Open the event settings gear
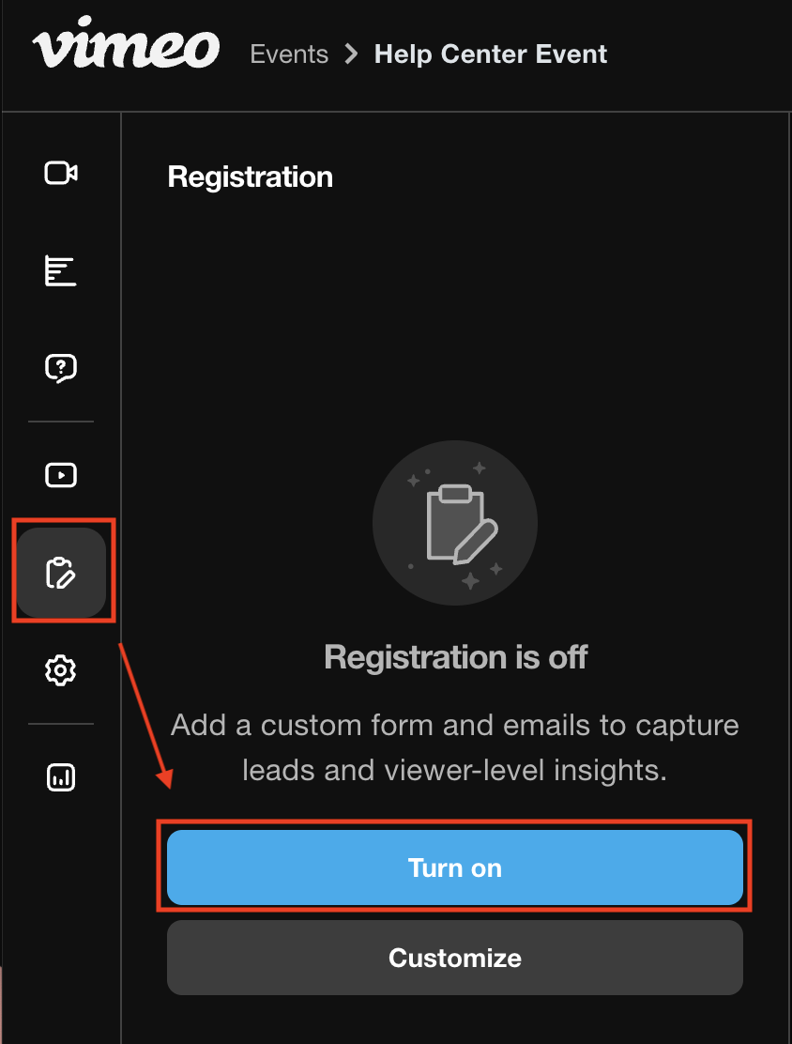This screenshot has height=1044, width=792. click(x=60, y=669)
